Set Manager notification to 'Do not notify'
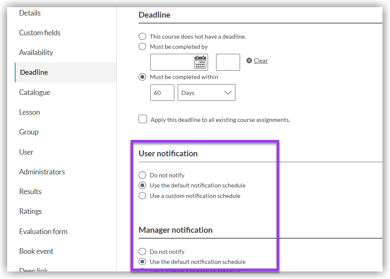This screenshot has width=390, height=279. click(x=143, y=252)
